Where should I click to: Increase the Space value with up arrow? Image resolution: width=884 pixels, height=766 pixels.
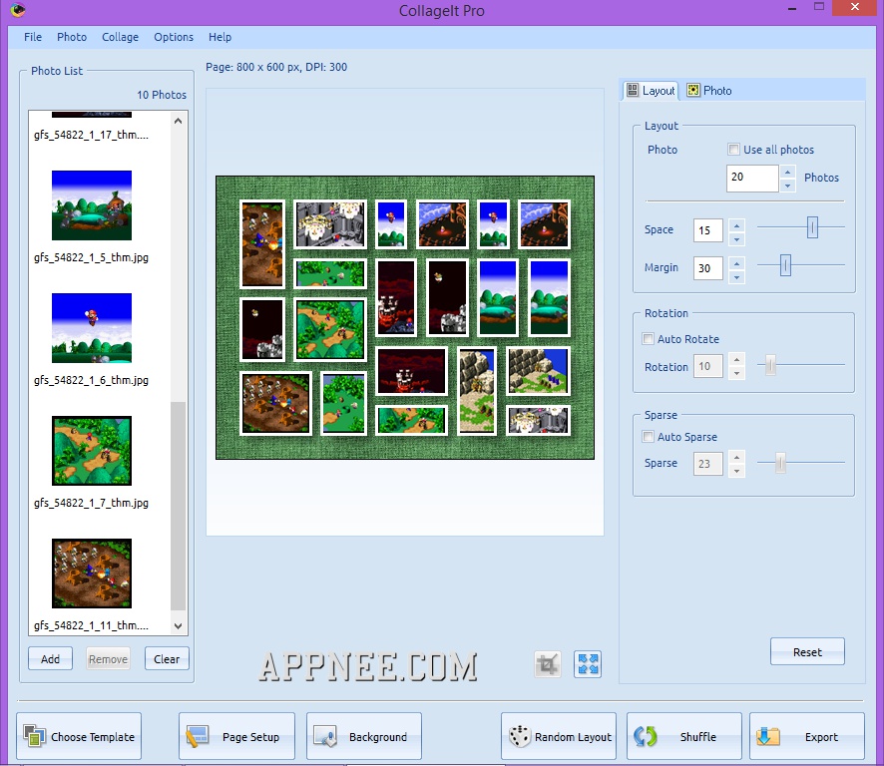click(736, 224)
